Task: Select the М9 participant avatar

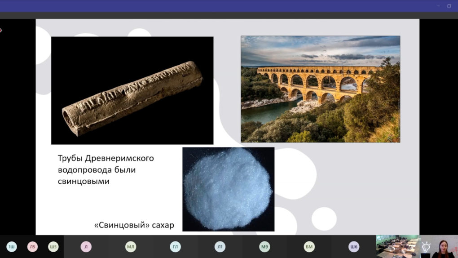Action: pyautogui.click(x=264, y=247)
